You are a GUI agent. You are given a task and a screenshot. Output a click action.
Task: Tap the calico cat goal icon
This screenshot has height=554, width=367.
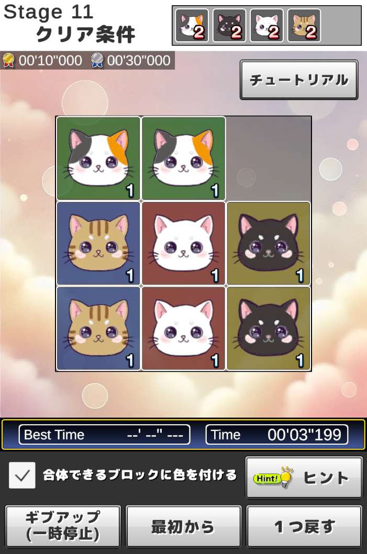pyautogui.click(x=192, y=26)
